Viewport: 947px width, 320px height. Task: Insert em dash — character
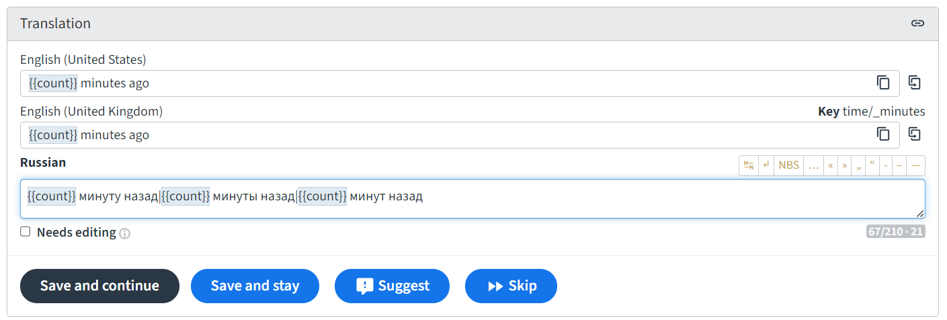click(915, 165)
